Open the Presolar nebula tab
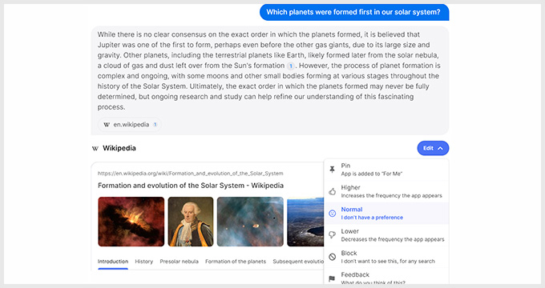This screenshot has width=545, height=288. pos(179,262)
